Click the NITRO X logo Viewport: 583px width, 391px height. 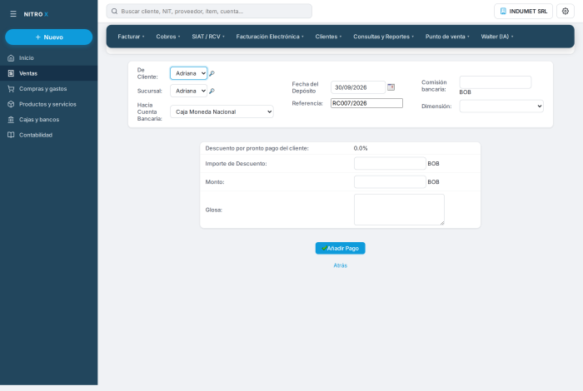click(36, 14)
